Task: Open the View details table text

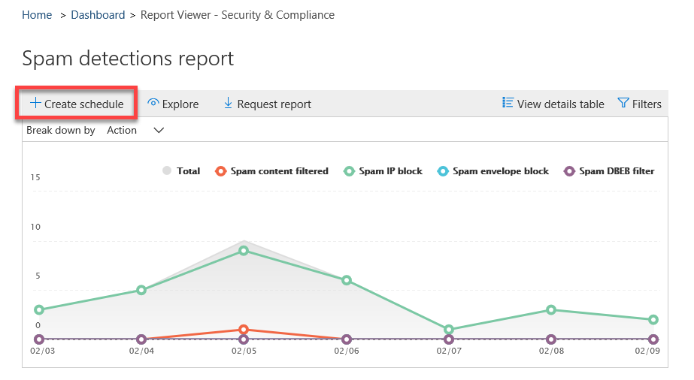Action: pos(560,104)
